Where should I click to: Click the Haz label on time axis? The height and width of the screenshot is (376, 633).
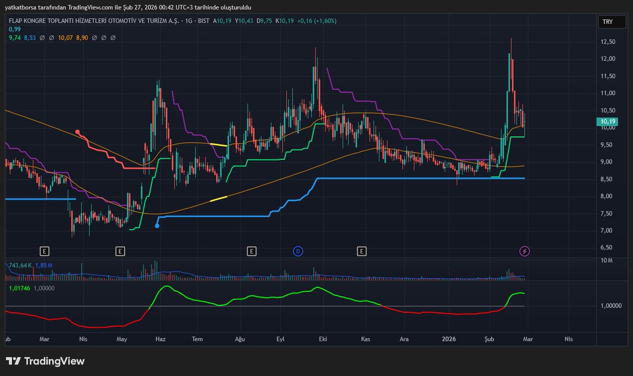[x=160, y=339]
